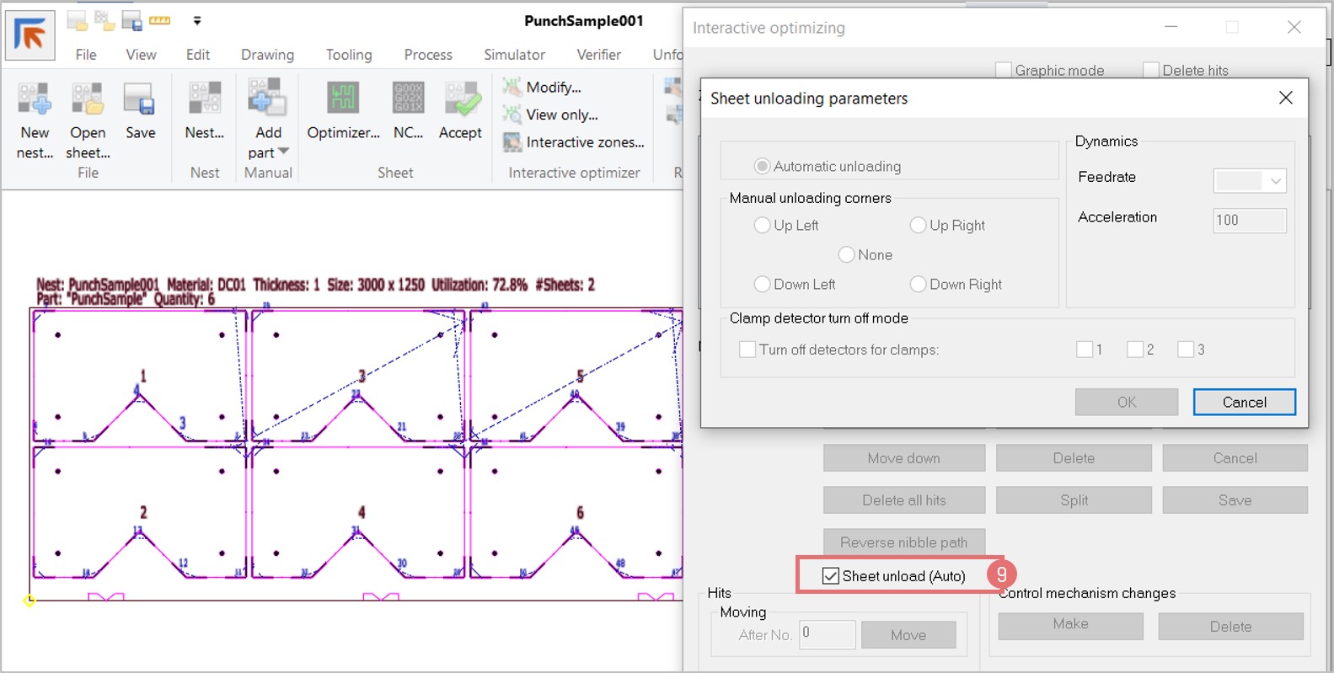1334x673 pixels.
Task: Click the NC code generation icon
Action: pyautogui.click(x=408, y=99)
